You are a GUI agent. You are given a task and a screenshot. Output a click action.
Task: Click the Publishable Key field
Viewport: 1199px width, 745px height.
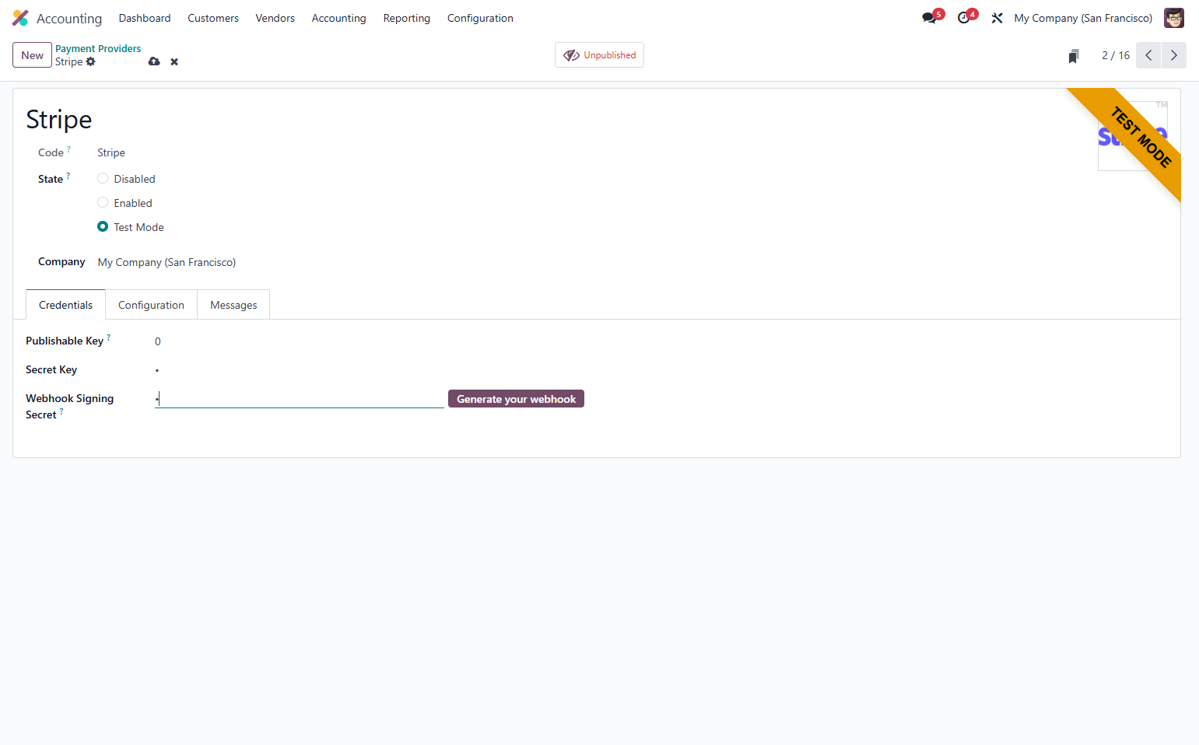(299, 341)
